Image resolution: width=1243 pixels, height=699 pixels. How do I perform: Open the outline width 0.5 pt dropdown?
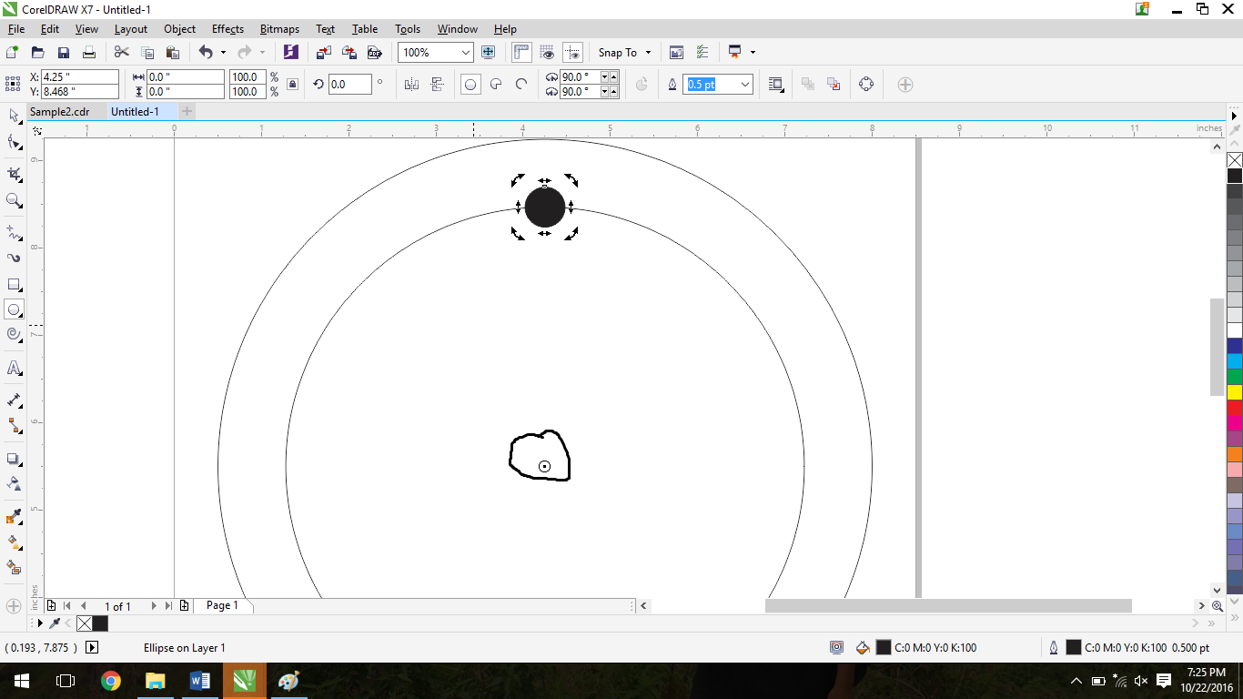click(x=746, y=85)
